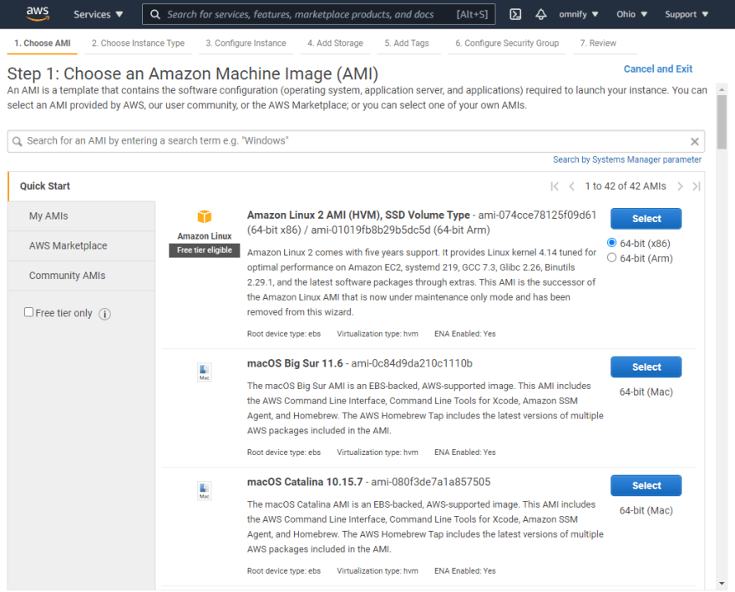This screenshot has width=735, height=592.
Task: Click the Amazon Linux 2 AMI title
Action: pyautogui.click(x=358, y=215)
